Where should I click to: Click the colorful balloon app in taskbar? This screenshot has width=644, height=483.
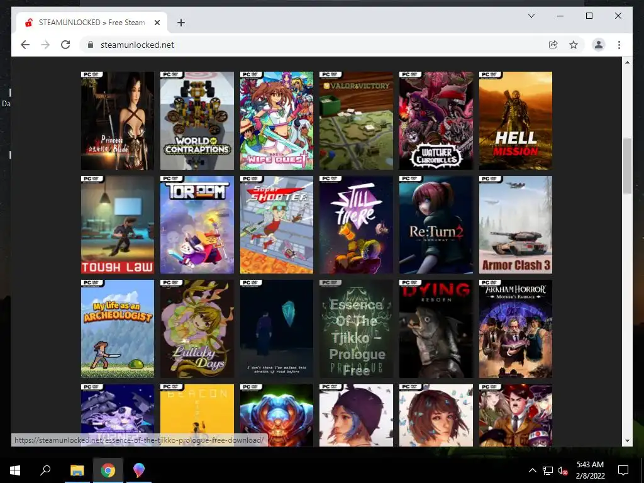[x=139, y=470]
